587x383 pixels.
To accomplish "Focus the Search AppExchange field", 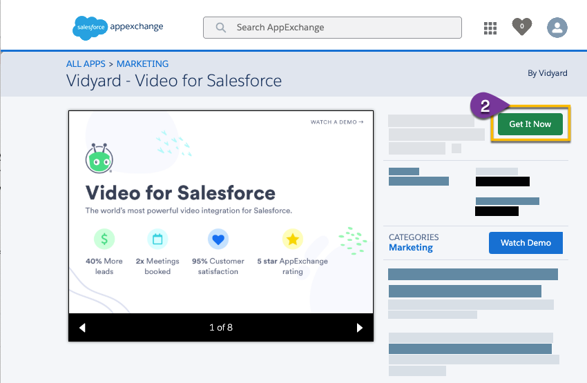I will coord(332,28).
